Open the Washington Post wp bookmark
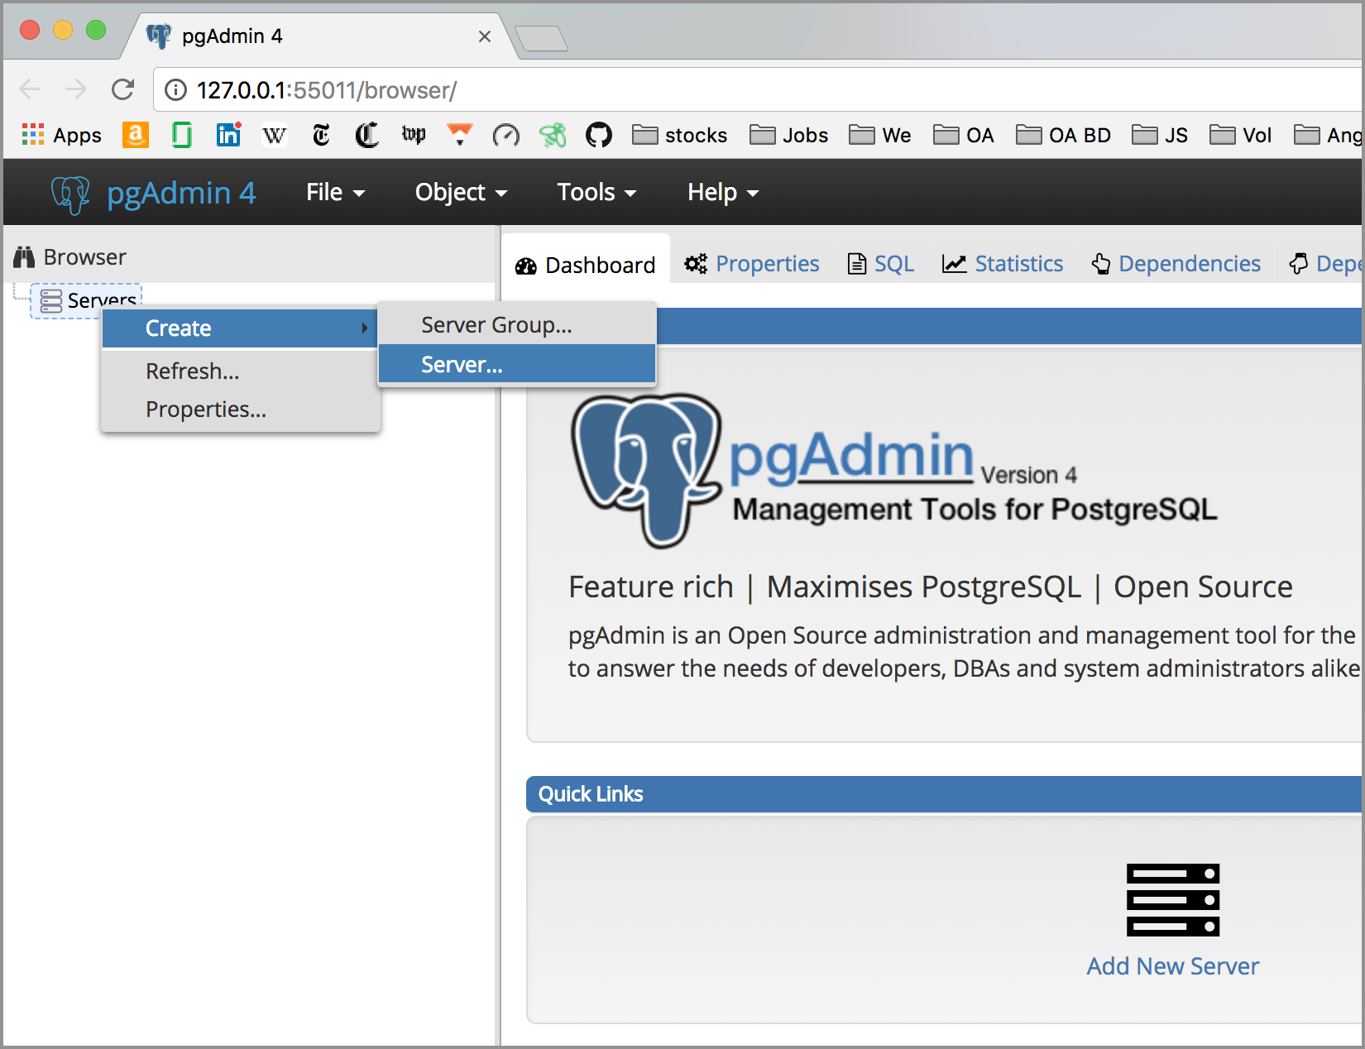The image size is (1365, 1049). click(414, 135)
